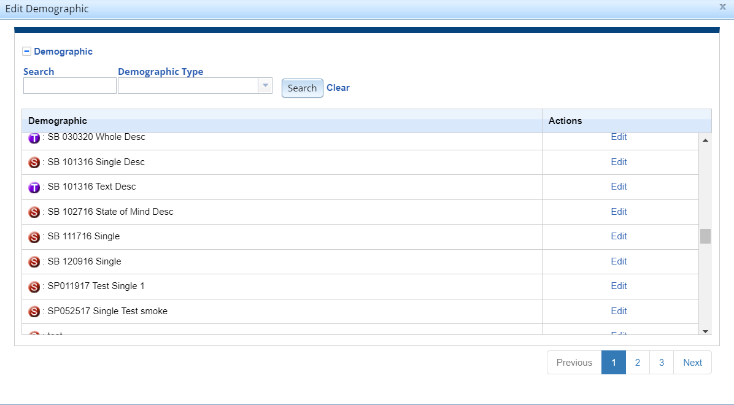Focus the Search text field

pyautogui.click(x=69, y=86)
